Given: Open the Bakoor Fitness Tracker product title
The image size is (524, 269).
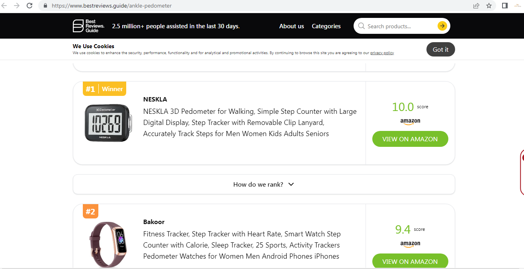Looking at the screenshot, I should click(x=242, y=245).
